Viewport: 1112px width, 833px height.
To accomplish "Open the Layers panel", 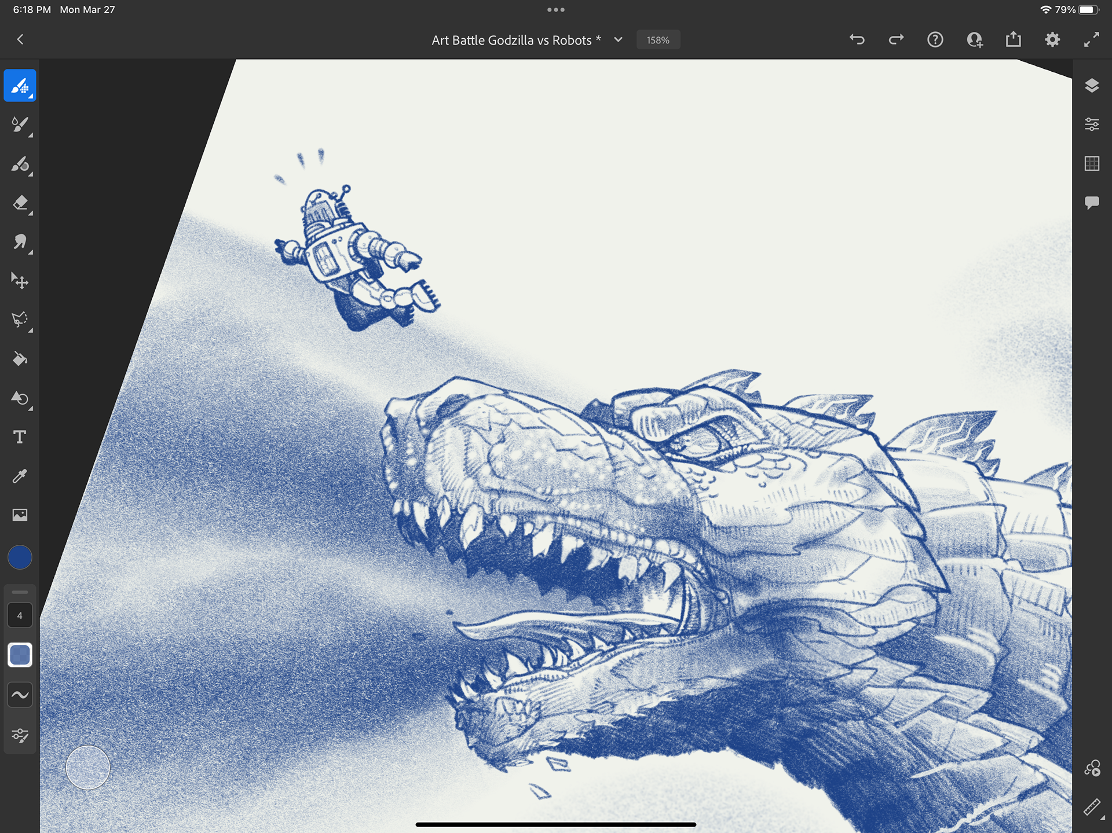I will pyautogui.click(x=1092, y=86).
